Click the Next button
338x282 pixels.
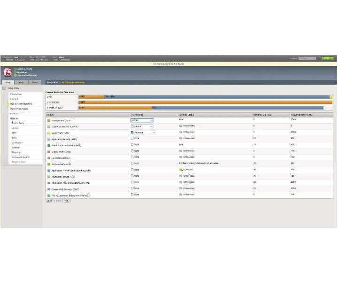pos(66,201)
